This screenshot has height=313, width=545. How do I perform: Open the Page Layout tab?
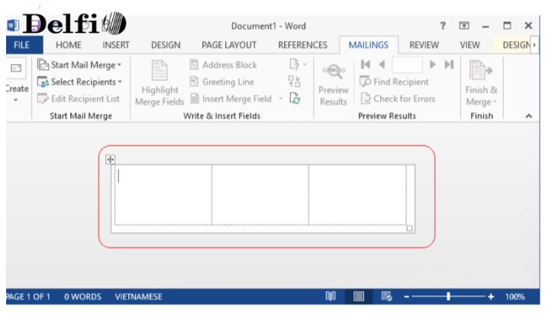click(229, 45)
